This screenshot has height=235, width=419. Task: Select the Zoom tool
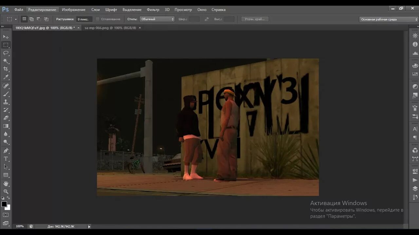click(6, 192)
